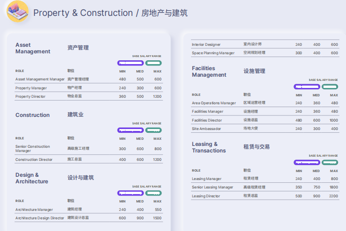The image size is (346, 231).
Task: Click the purple range pill under Leasing & Transactions
Action: (307, 162)
